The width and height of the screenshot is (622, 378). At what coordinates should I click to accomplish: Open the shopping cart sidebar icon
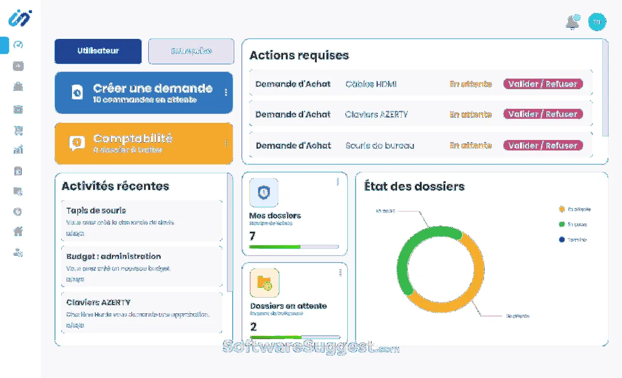19,130
